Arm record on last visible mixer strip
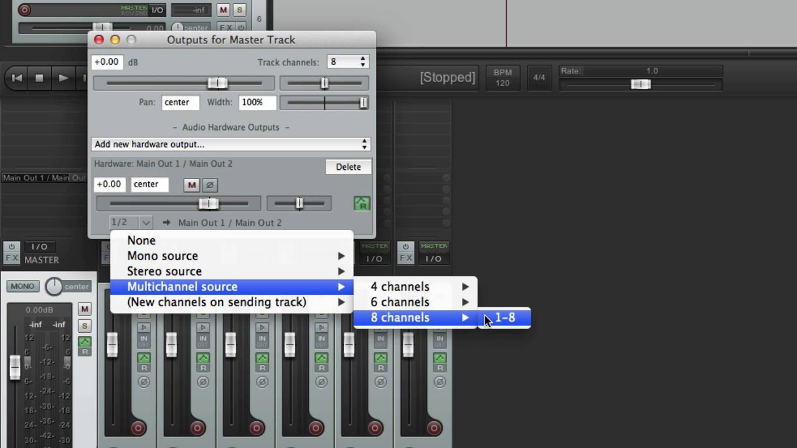The image size is (797, 448). [434, 428]
